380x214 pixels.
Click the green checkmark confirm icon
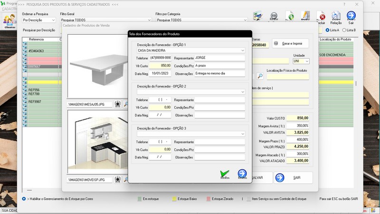pyautogui.click(x=225, y=174)
